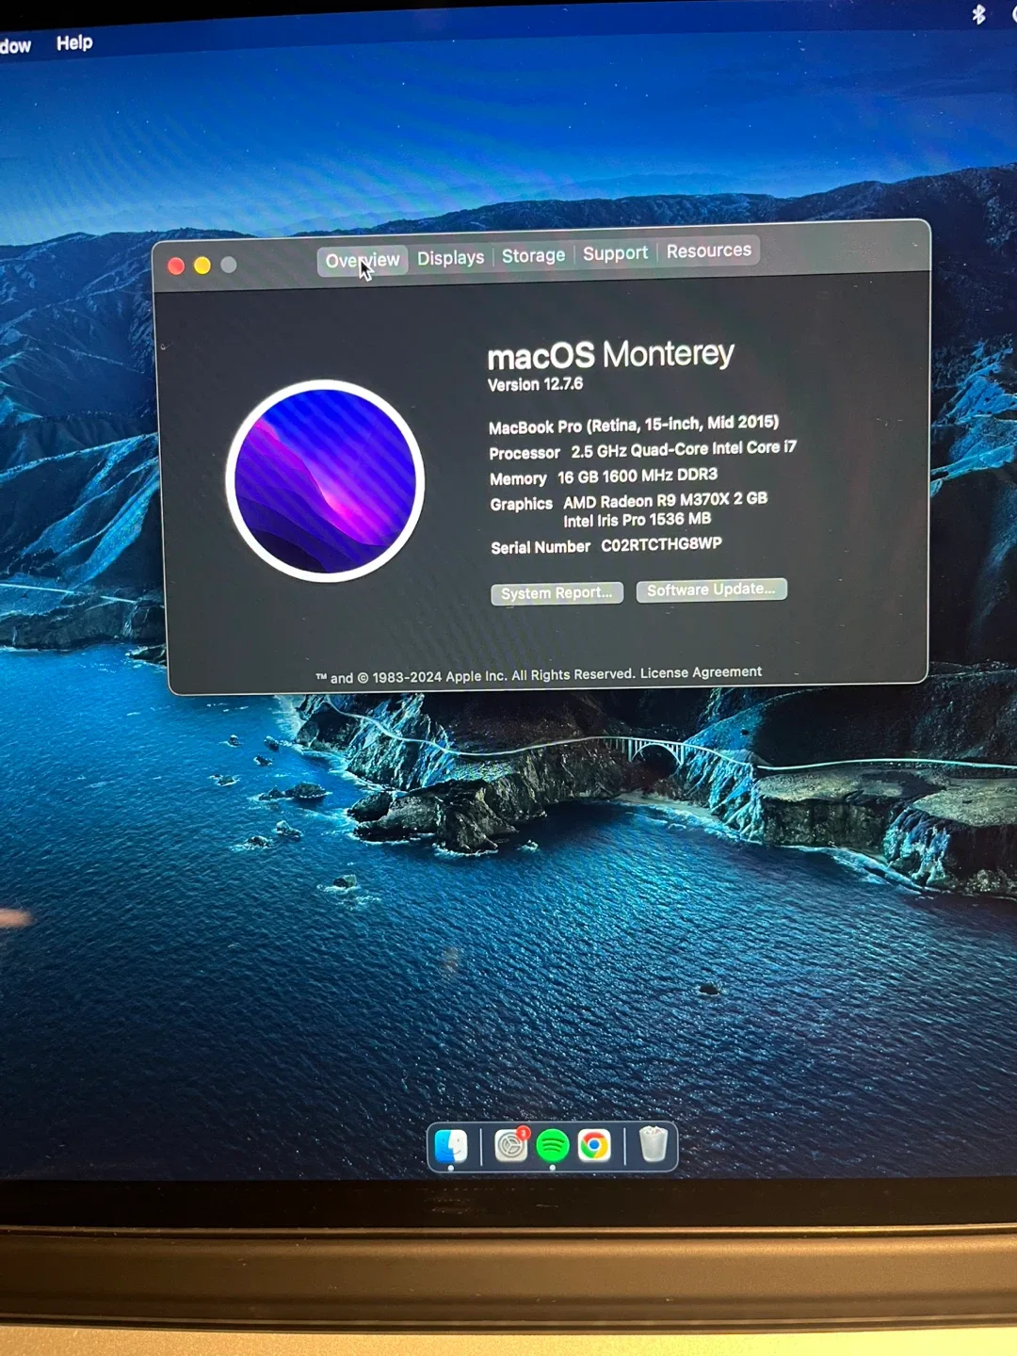The height and width of the screenshot is (1356, 1017).
Task: Open System Preferences icon in Dock
Action: (511, 1145)
